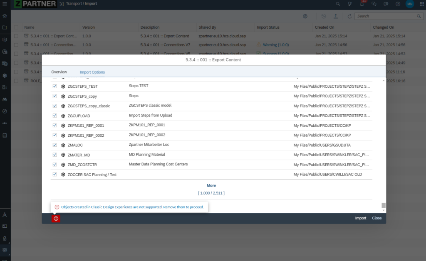Image resolution: width=426 pixels, height=261 pixels.
Task: Open the product switch grid icon
Action: (x=420, y=4)
